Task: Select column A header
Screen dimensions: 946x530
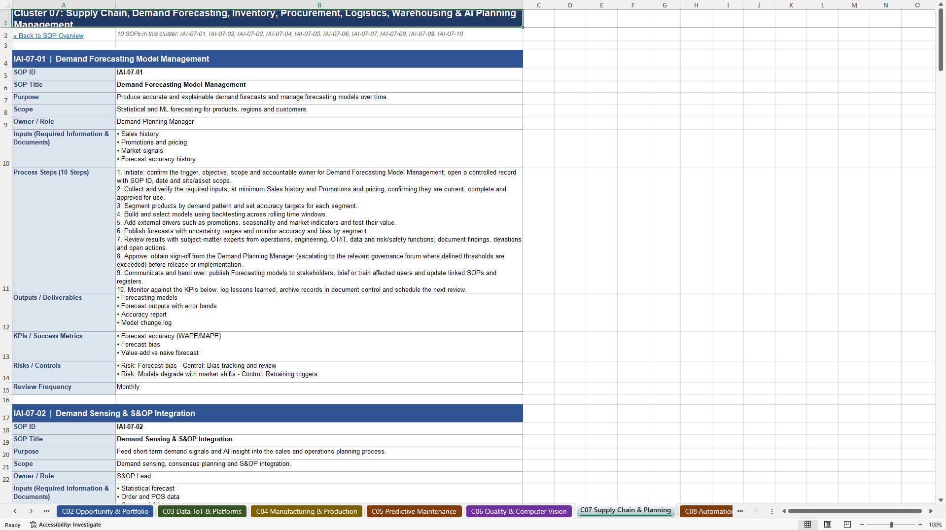Action: [64, 5]
